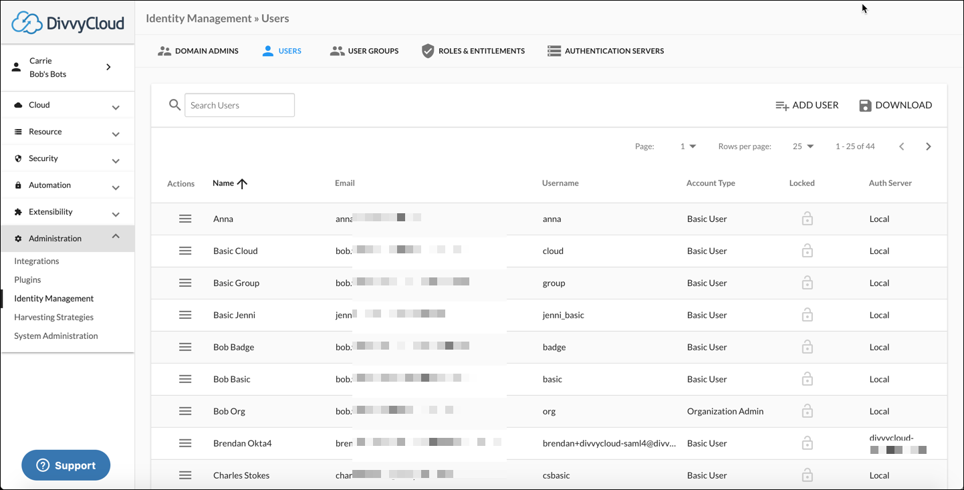Open Integrations in Administration menu

(x=37, y=261)
